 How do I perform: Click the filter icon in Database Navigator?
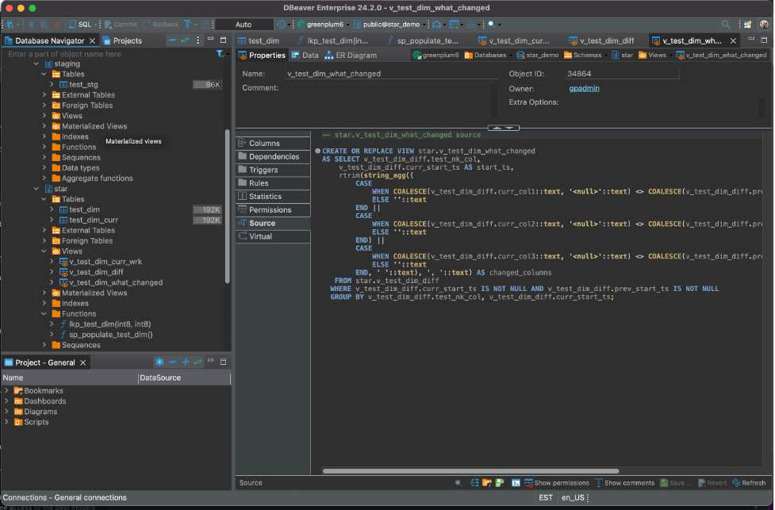tap(220, 55)
